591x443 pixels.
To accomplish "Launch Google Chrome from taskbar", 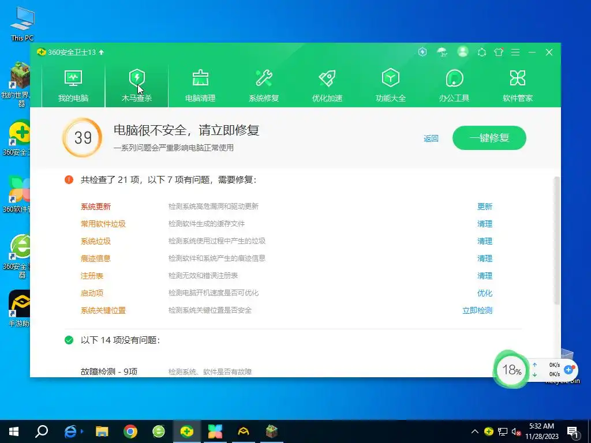I will [x=130, y=431].
